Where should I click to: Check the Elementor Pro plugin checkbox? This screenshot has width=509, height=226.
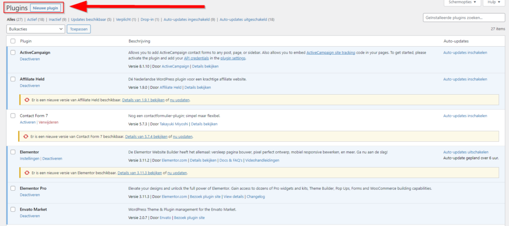click(13, 189)
